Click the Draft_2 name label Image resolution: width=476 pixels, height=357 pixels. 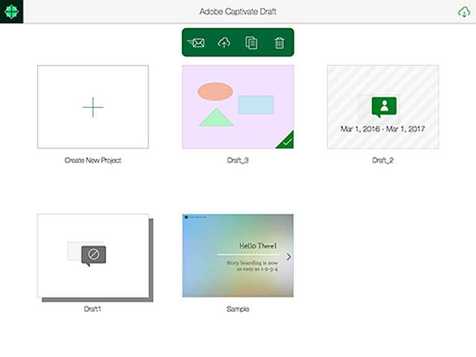point(382,161)
